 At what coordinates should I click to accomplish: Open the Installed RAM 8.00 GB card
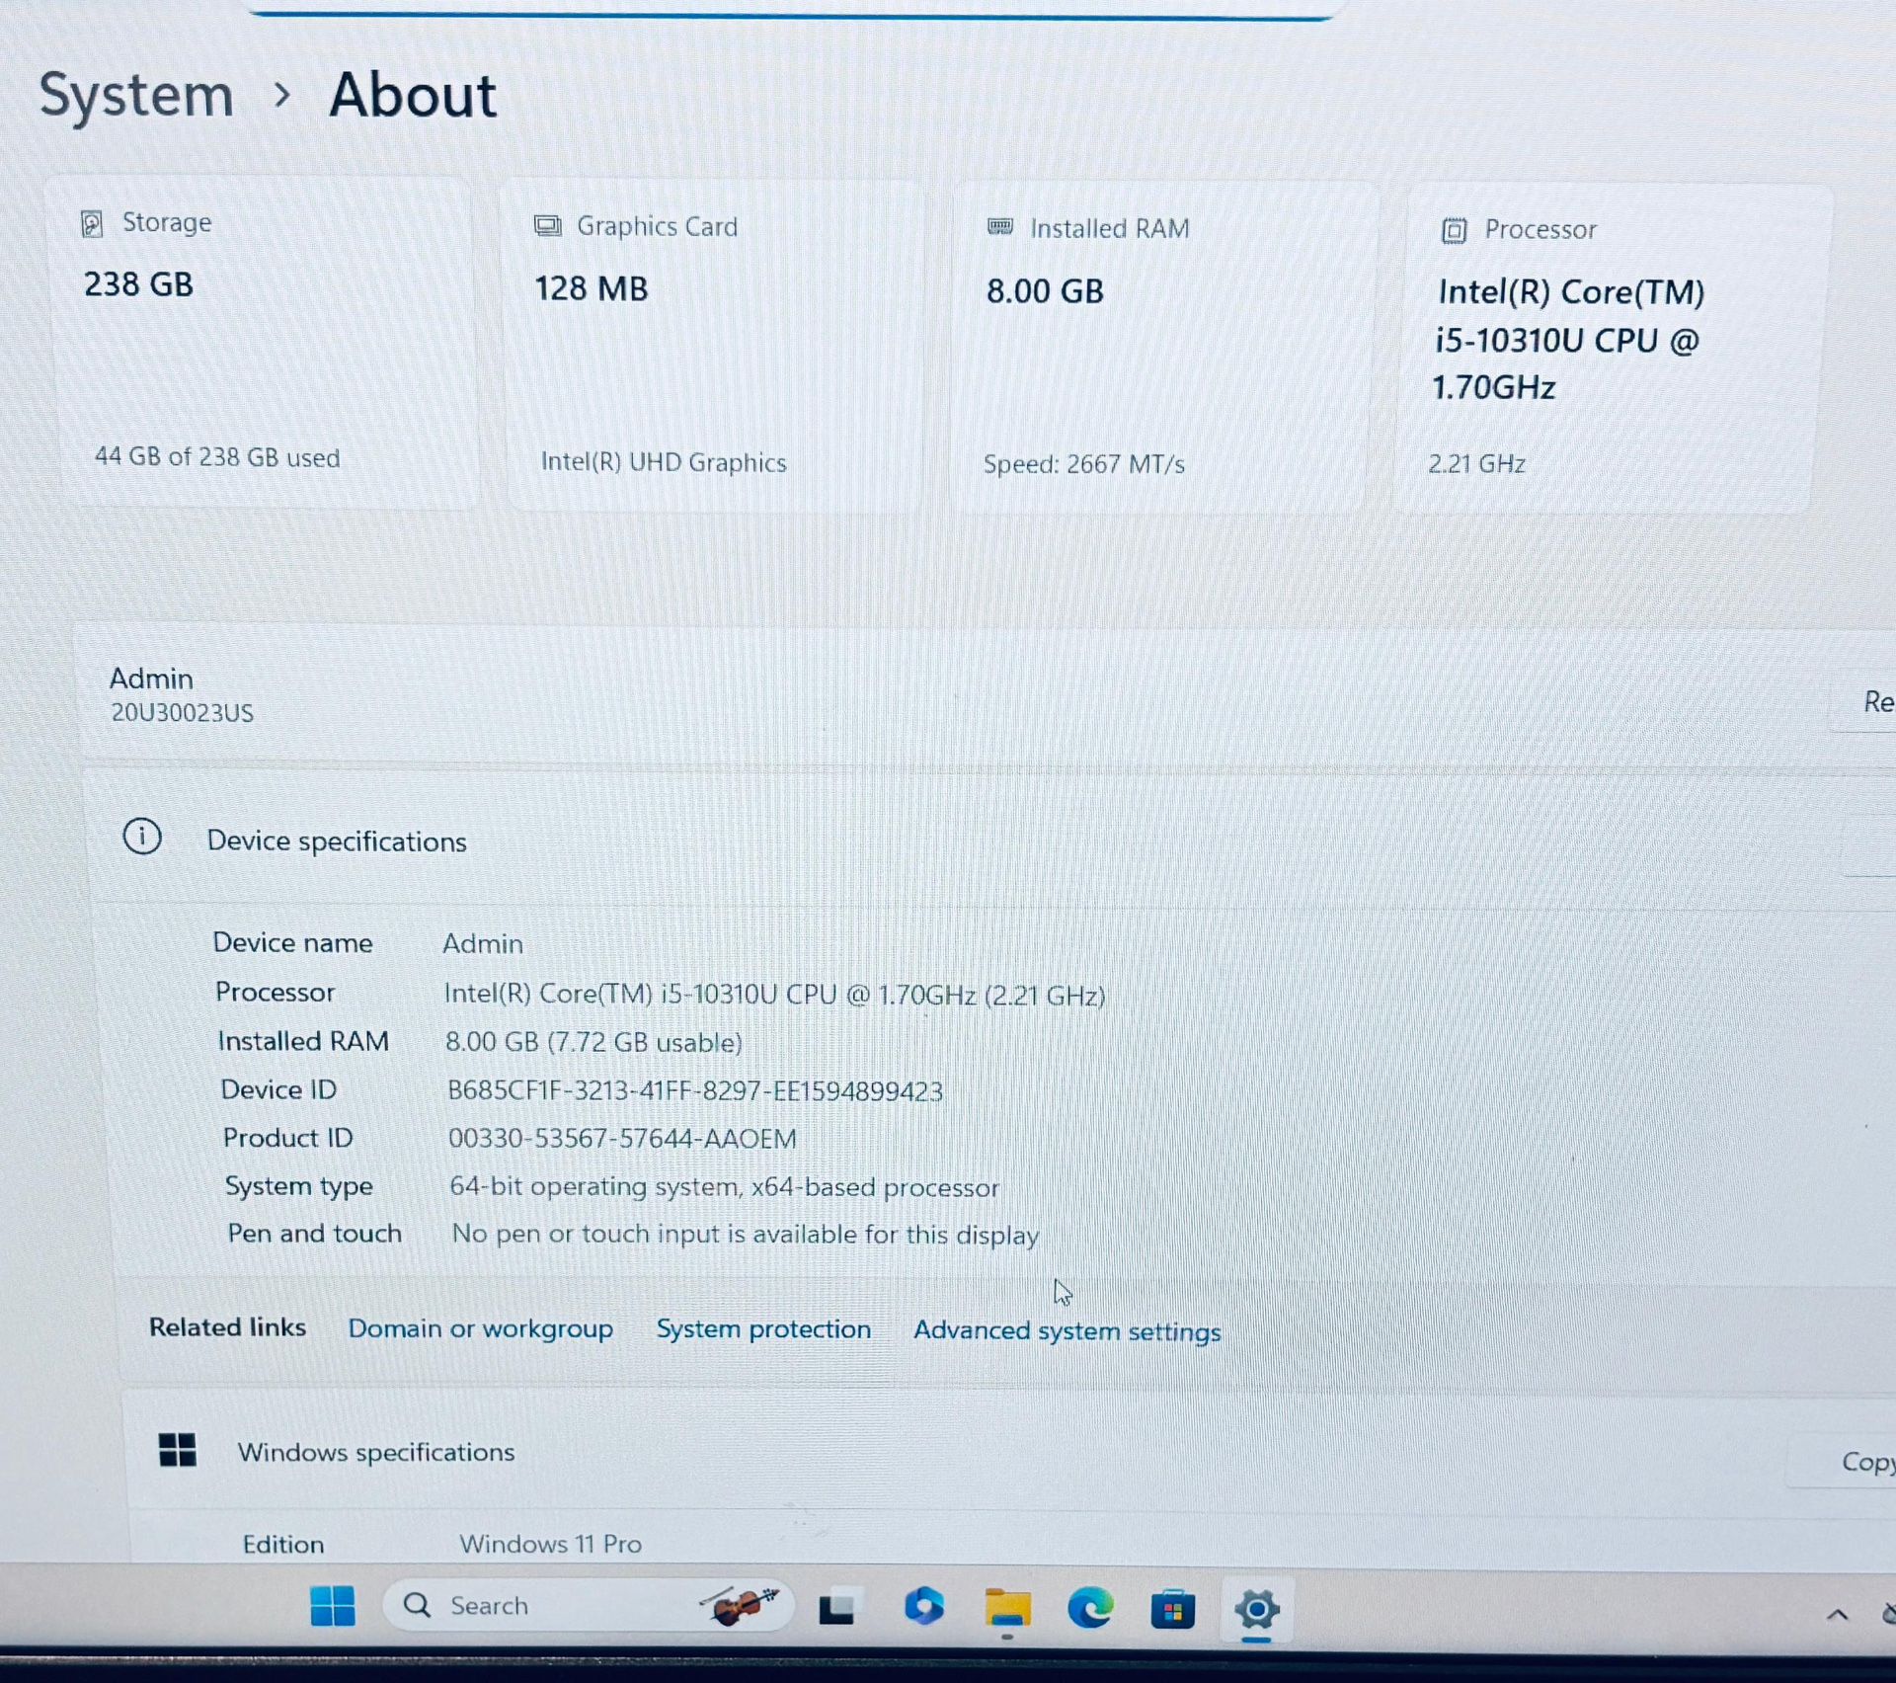click(x=1161, y=348)
